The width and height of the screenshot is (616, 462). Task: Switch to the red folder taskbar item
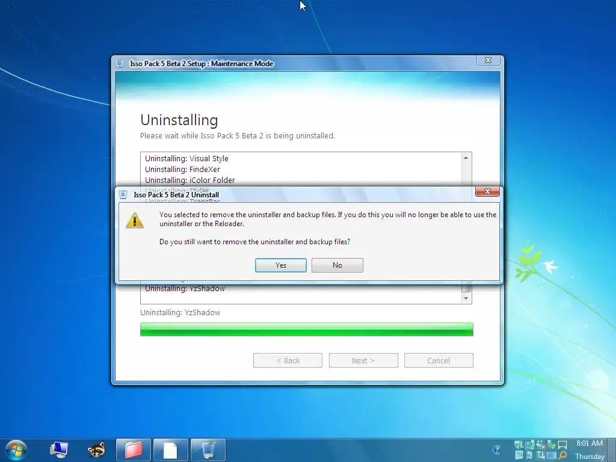tap(134, 450)
